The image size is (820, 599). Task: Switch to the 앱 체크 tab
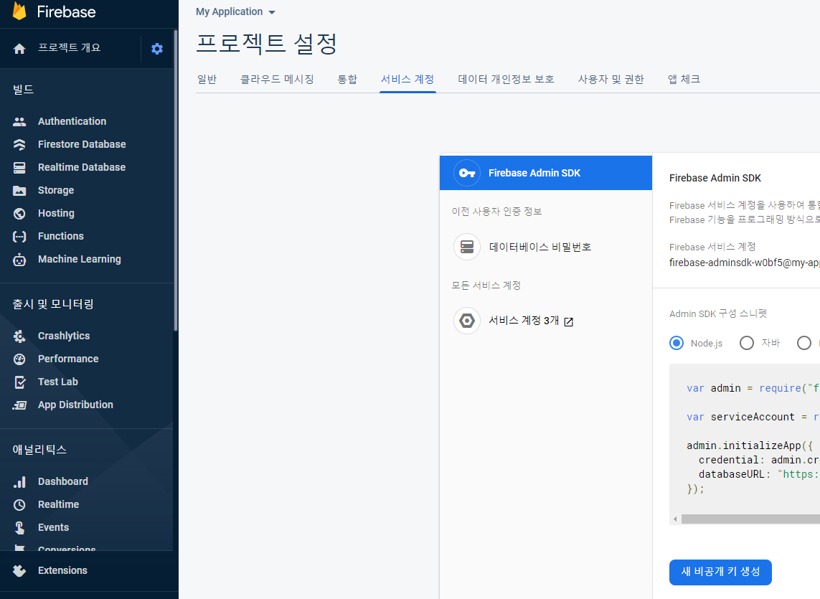(684, 80)
